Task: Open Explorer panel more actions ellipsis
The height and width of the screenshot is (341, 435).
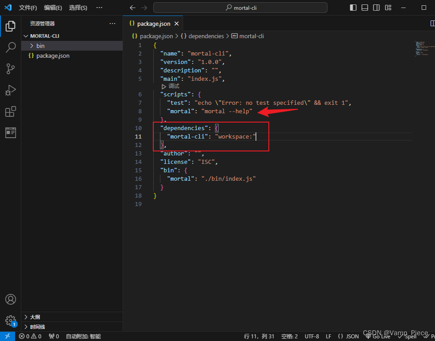Action: tap(112, 24)
